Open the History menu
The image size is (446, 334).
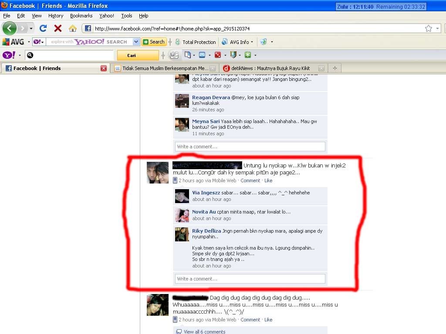(56, 16)
